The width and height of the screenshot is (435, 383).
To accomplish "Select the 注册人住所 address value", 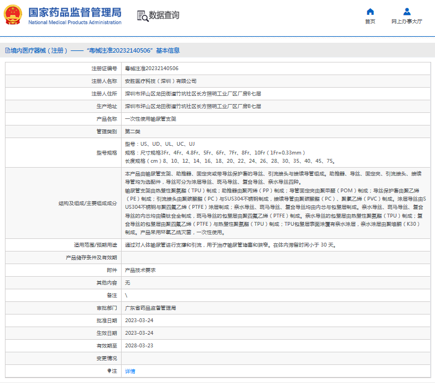I will [193, 94].
